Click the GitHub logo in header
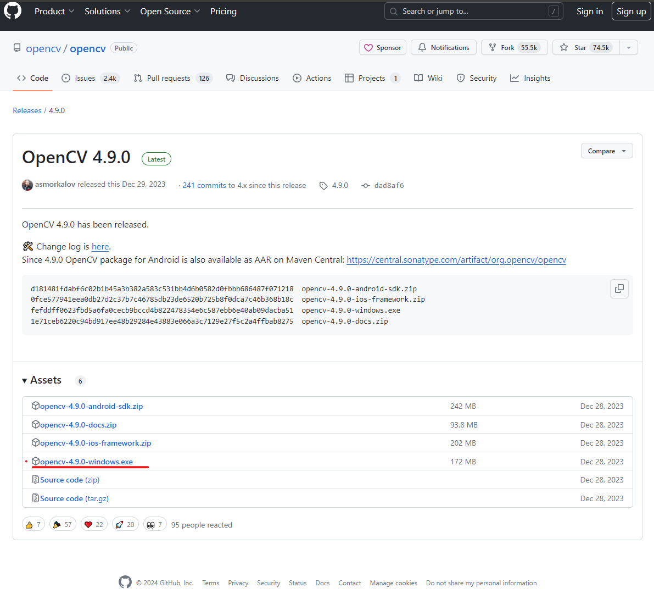 [x=13, y=12]
